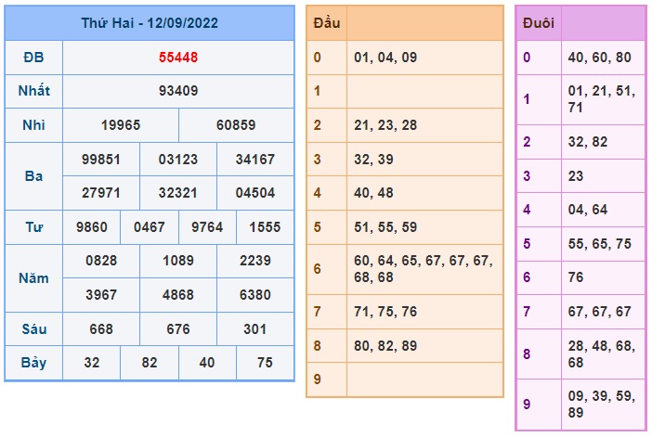
Task: Select seventh prize number 32
Action: pos(91,363)
